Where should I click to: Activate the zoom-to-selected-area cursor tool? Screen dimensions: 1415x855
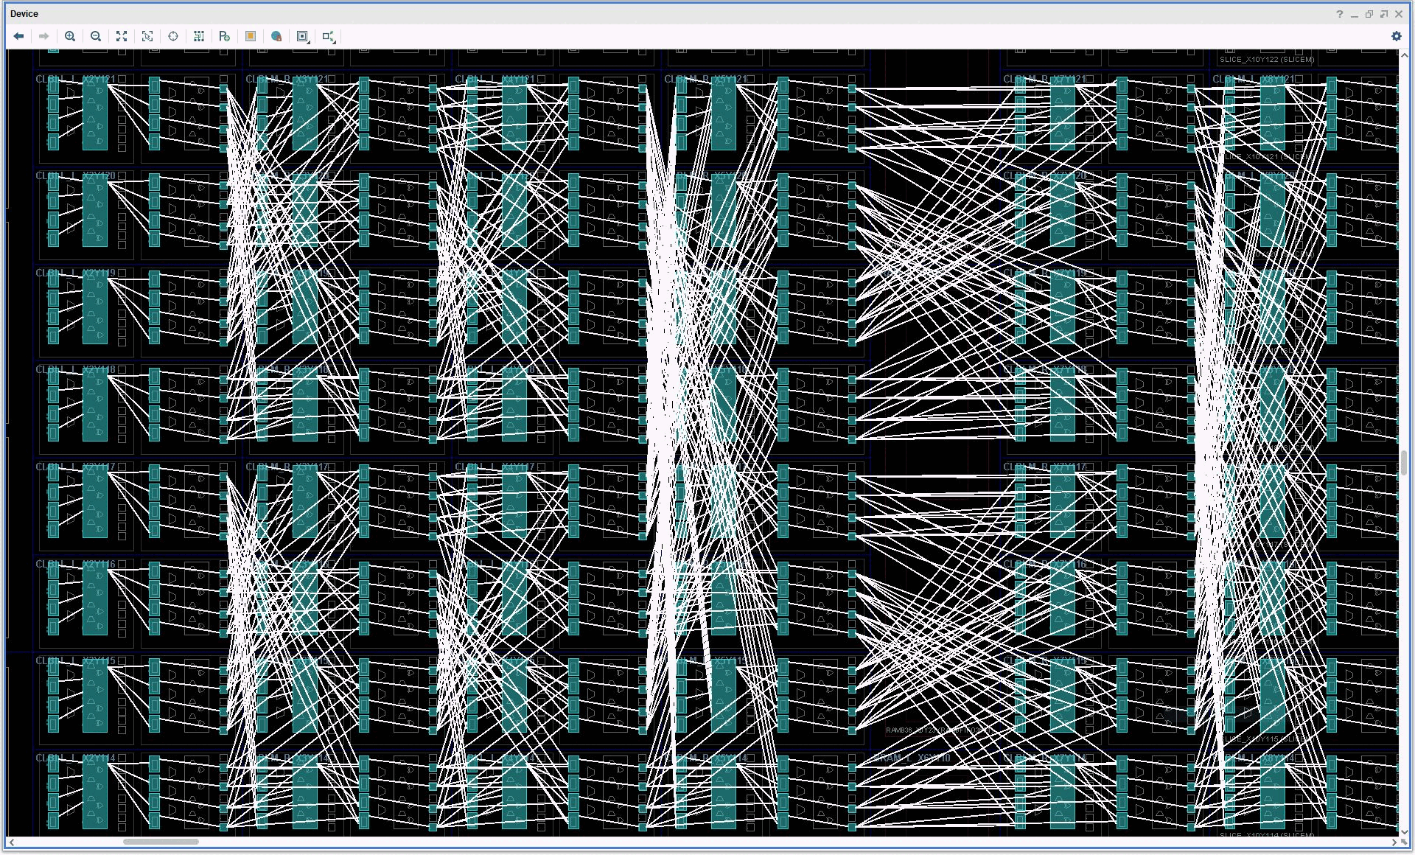coord(147,36)
